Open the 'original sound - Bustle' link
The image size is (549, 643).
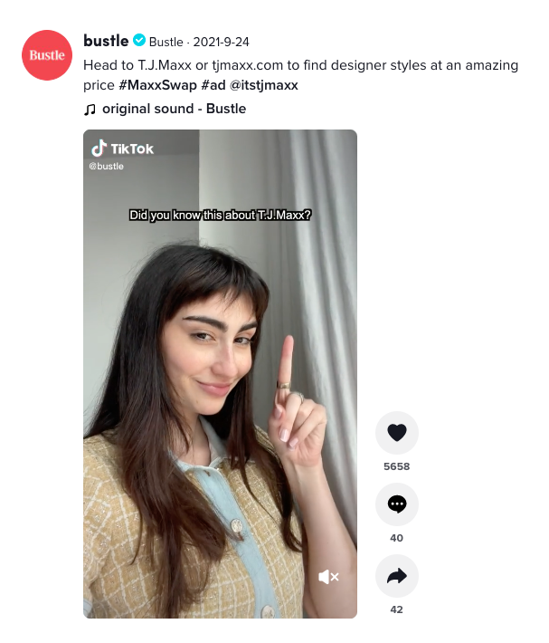coord(174,109)
